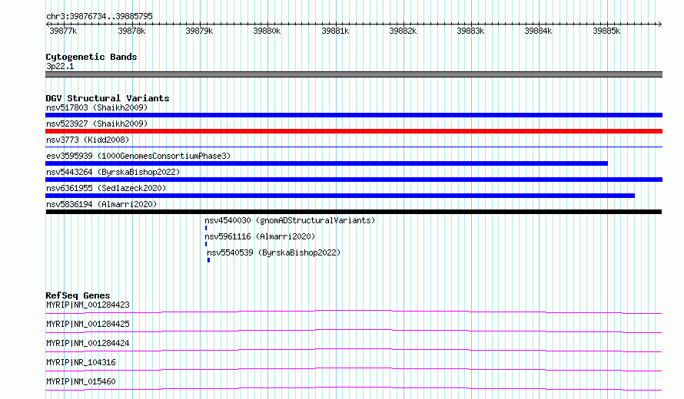Open gene MYRIP|NM_001284423 label

click(x=88, y=305)
